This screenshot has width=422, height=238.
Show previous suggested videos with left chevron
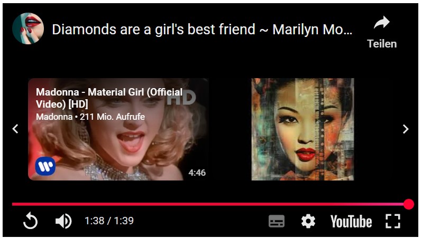tap(15, 129)
